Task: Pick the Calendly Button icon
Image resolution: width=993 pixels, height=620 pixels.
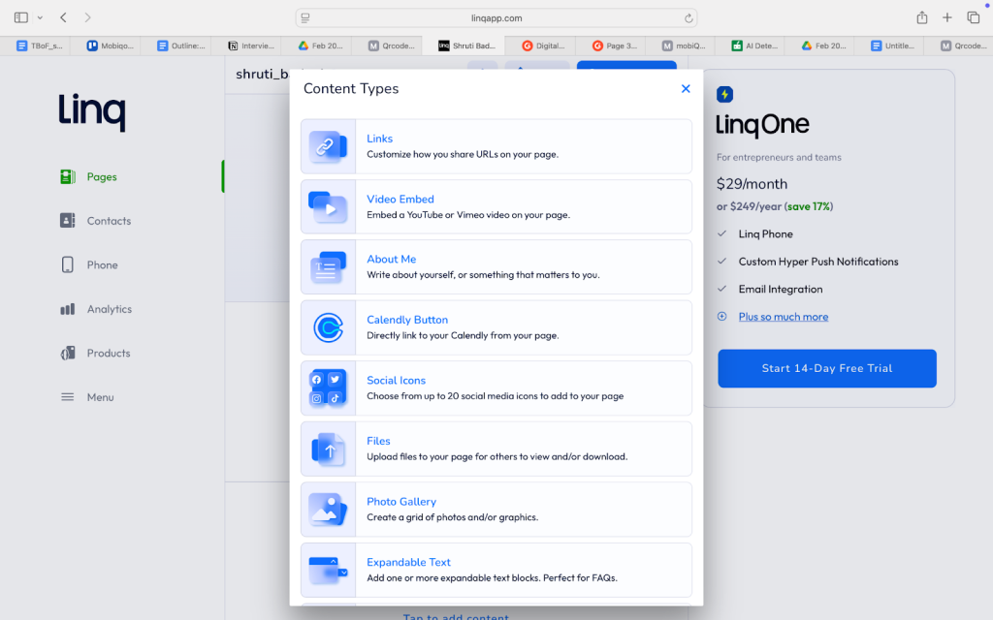Action: pyautogui.click(x=328, y=327)
